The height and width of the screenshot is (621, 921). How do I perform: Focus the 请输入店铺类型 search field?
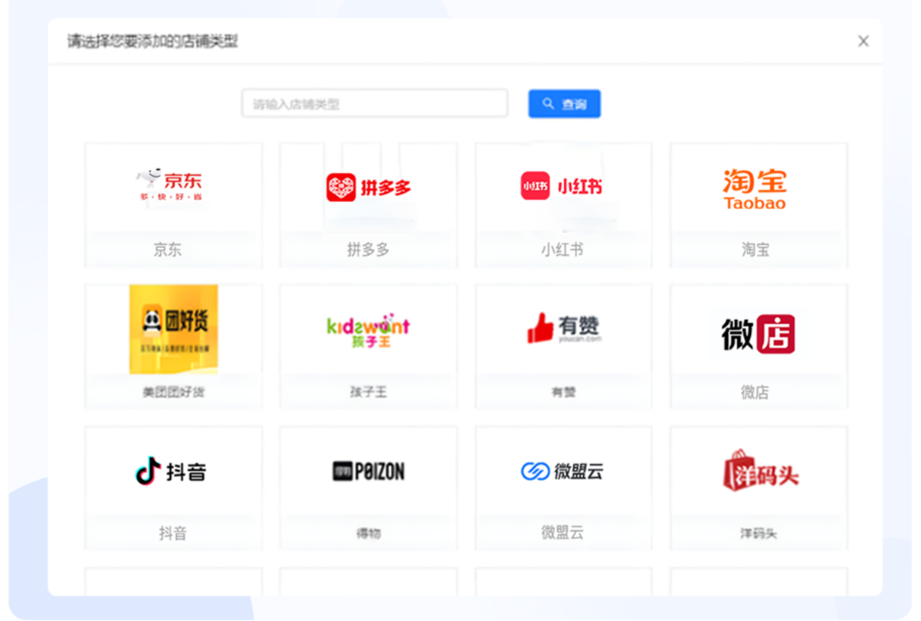(374, 104)
